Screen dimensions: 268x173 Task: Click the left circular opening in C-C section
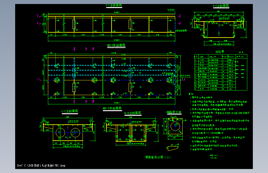tap(60, 133)
